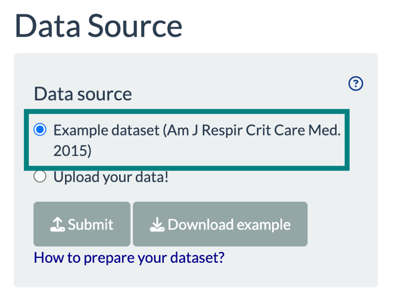Click the word 'Submit' on the button
Image resolution: width=406 pixels, height=306 pixels.
[91, 225]
